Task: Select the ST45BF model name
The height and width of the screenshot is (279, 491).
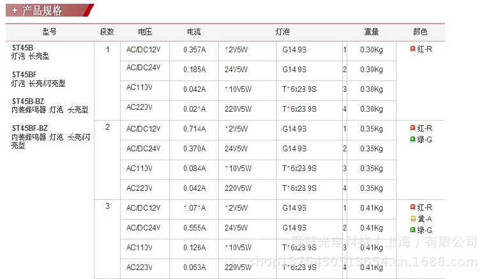Action: (x=25, y=75)
